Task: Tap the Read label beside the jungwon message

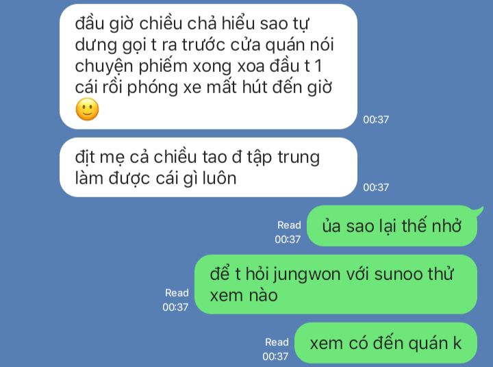Action: (177, 293)
